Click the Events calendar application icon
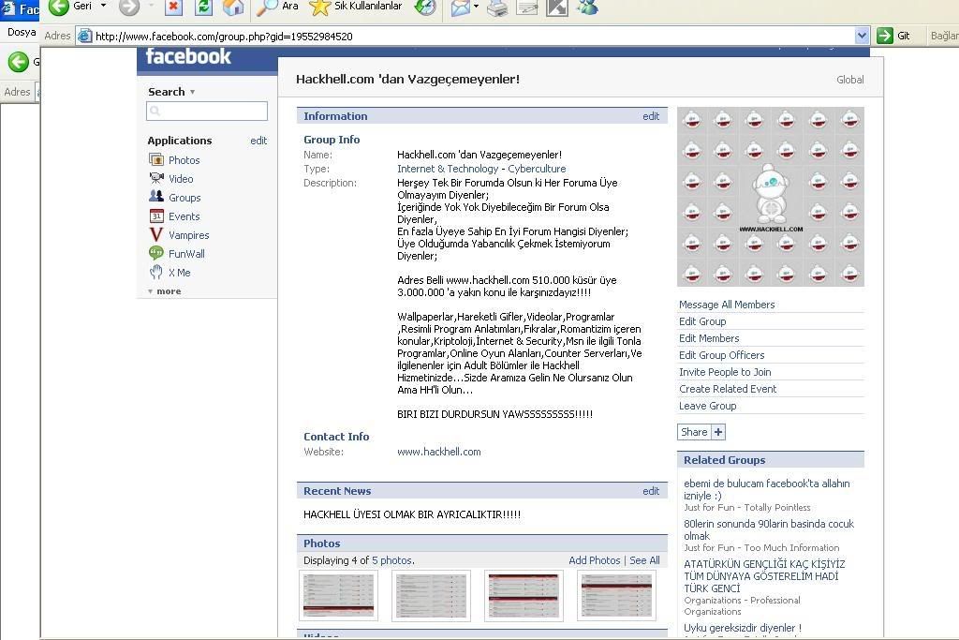Image resolution: width=959 pixels, height=640 pixels. pyautogui.click(x=156, y=216)
